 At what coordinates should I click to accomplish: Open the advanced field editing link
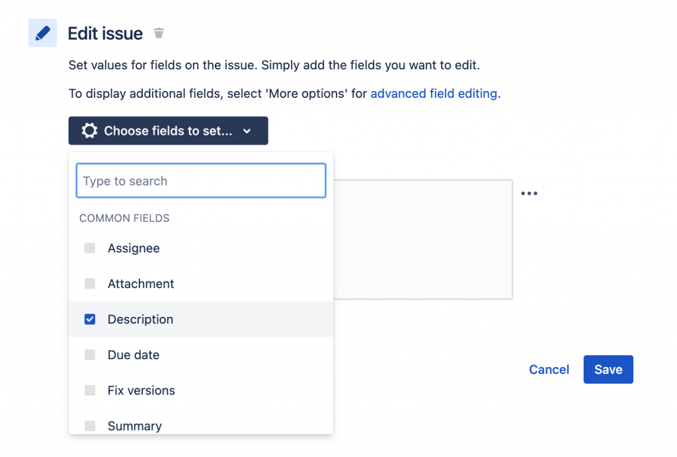434,94
